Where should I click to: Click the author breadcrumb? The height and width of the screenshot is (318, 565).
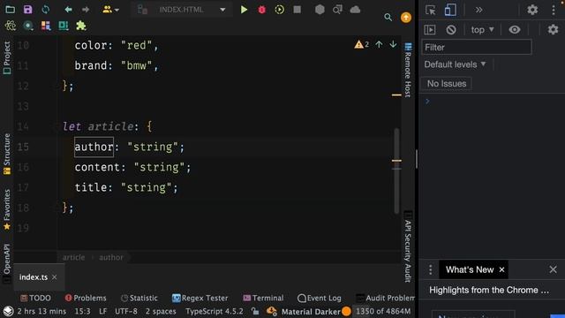click(x=111, y=257)
